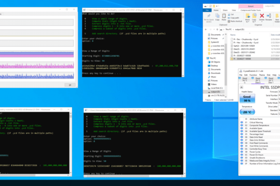The width and height of the screenshot is (280, 186).
Task: Open the Theme menu in CrystalDiskInfo
Action: (x=262, y=75)
